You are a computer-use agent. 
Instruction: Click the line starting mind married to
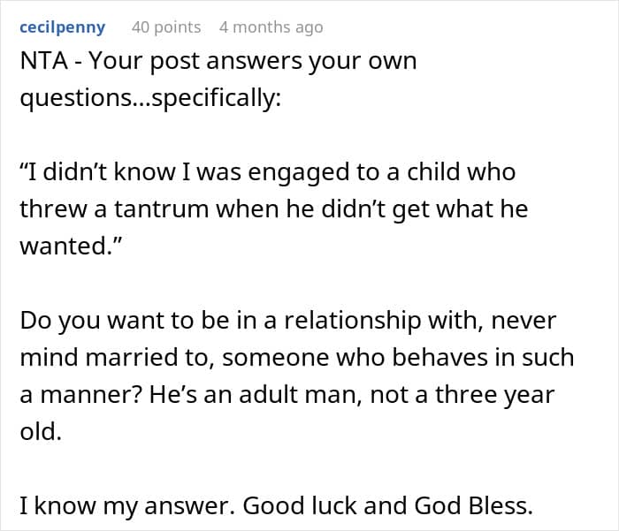[297, 358]
